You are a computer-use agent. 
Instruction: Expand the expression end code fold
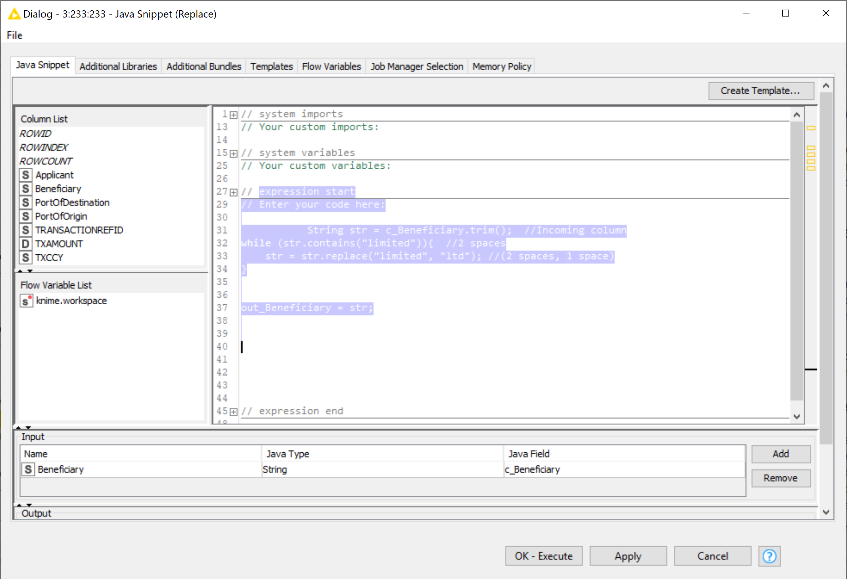pyautogui.click(x=234, y=412)
